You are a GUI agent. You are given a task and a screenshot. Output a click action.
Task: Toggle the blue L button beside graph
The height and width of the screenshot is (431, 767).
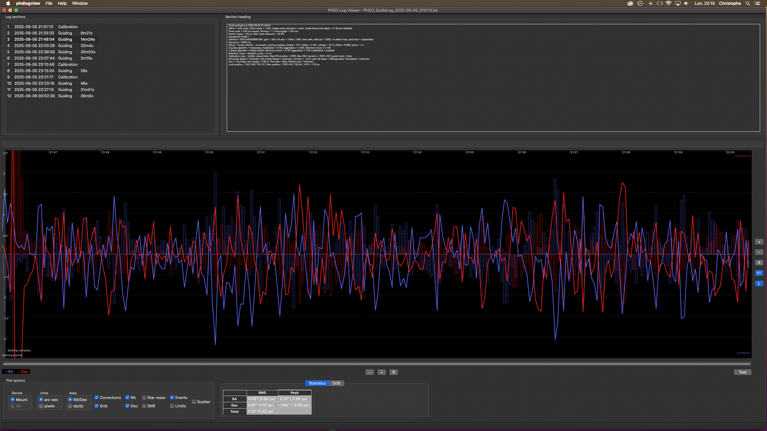click(x=759, y=283)
